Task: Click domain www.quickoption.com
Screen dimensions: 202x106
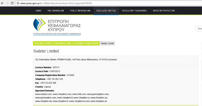Action: (46, 98)
